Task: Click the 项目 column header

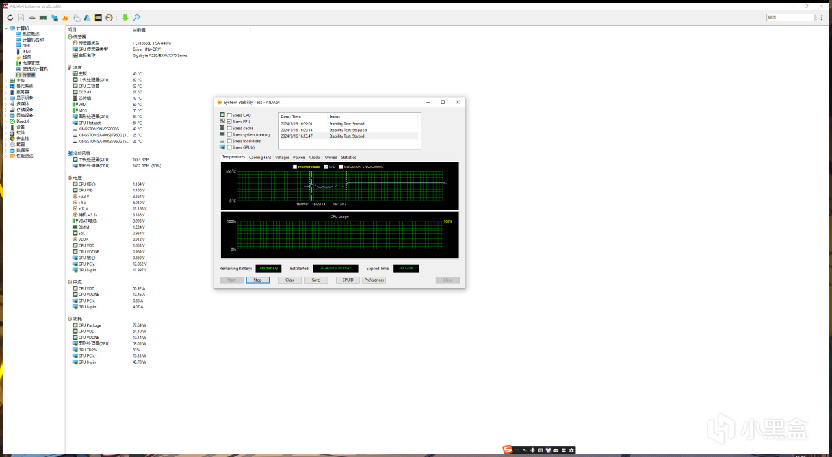Action: tap(72, 30)
